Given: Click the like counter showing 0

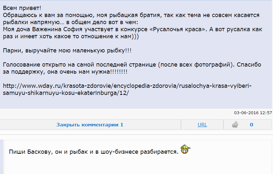Looking at the screenshot, I should pyautogui.click(x=251, y=125).
